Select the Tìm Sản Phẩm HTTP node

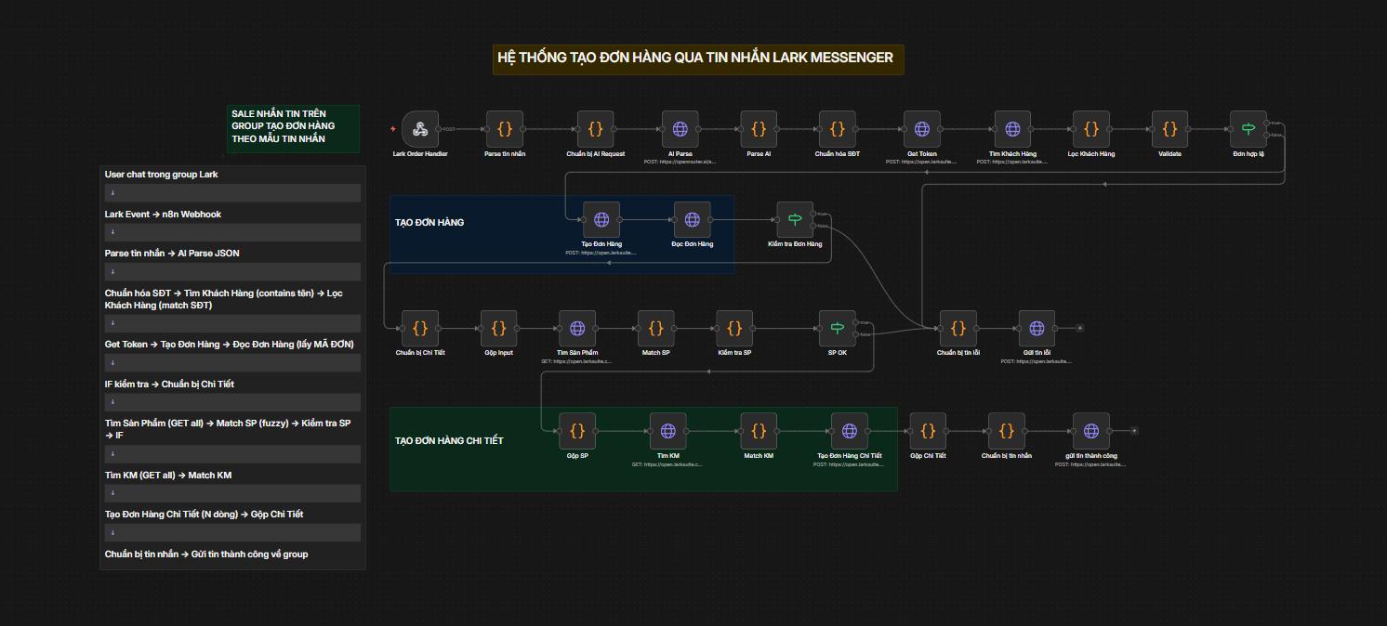click(577, 329)
